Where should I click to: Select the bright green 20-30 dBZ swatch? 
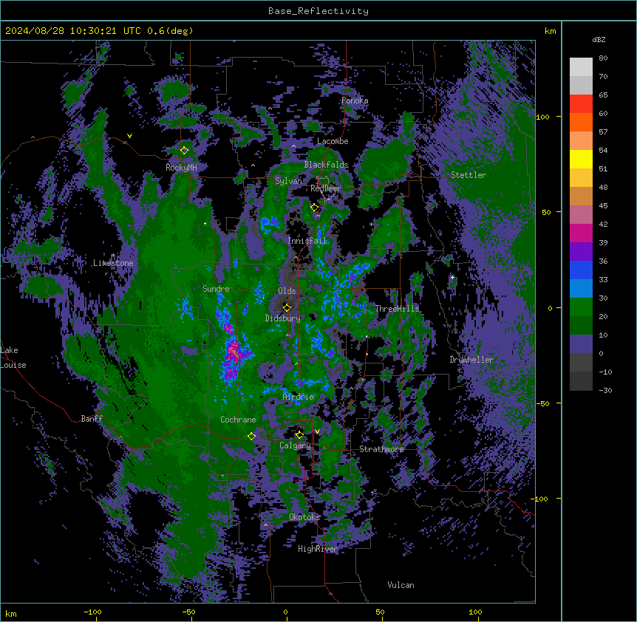point(581,307)
